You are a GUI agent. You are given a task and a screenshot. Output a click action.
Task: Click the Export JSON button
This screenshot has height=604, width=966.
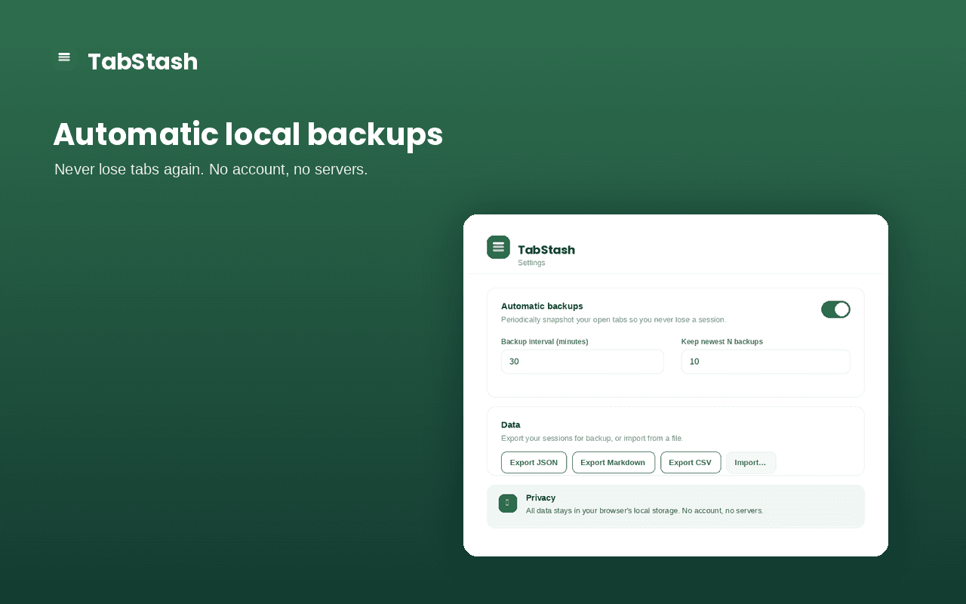534,463
